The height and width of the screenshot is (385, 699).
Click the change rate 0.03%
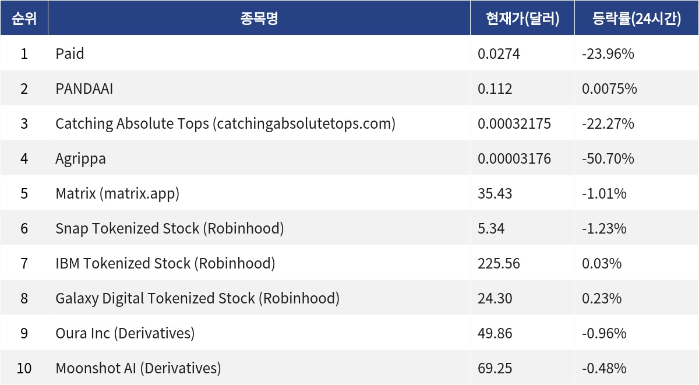[x=602, y=264]
